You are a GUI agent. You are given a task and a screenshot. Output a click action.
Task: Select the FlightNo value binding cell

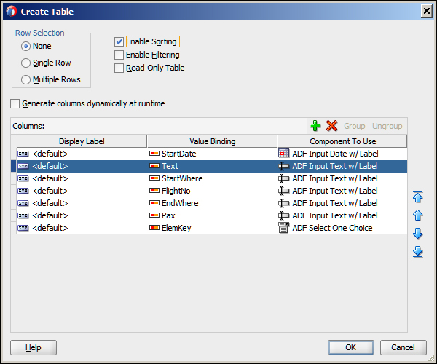[x=212, y=191]
